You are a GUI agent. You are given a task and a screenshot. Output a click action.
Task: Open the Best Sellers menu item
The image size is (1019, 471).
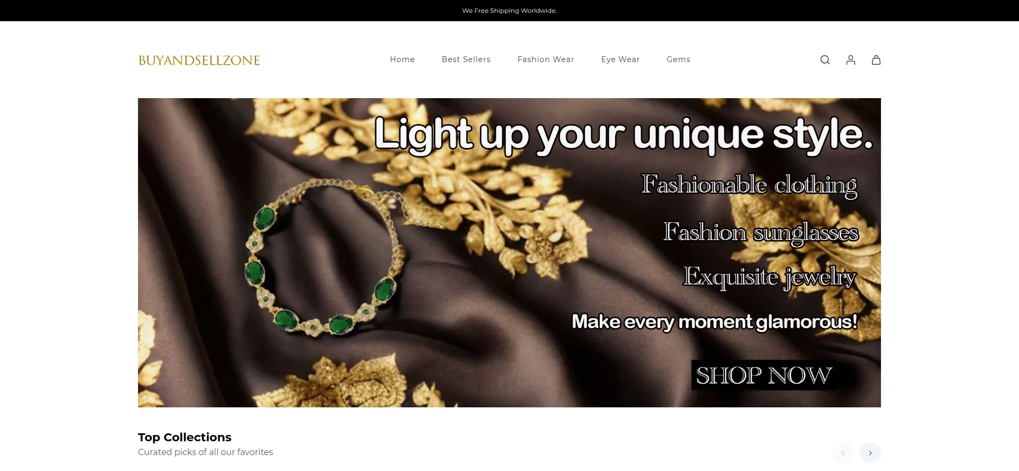(x=466, y=59)
